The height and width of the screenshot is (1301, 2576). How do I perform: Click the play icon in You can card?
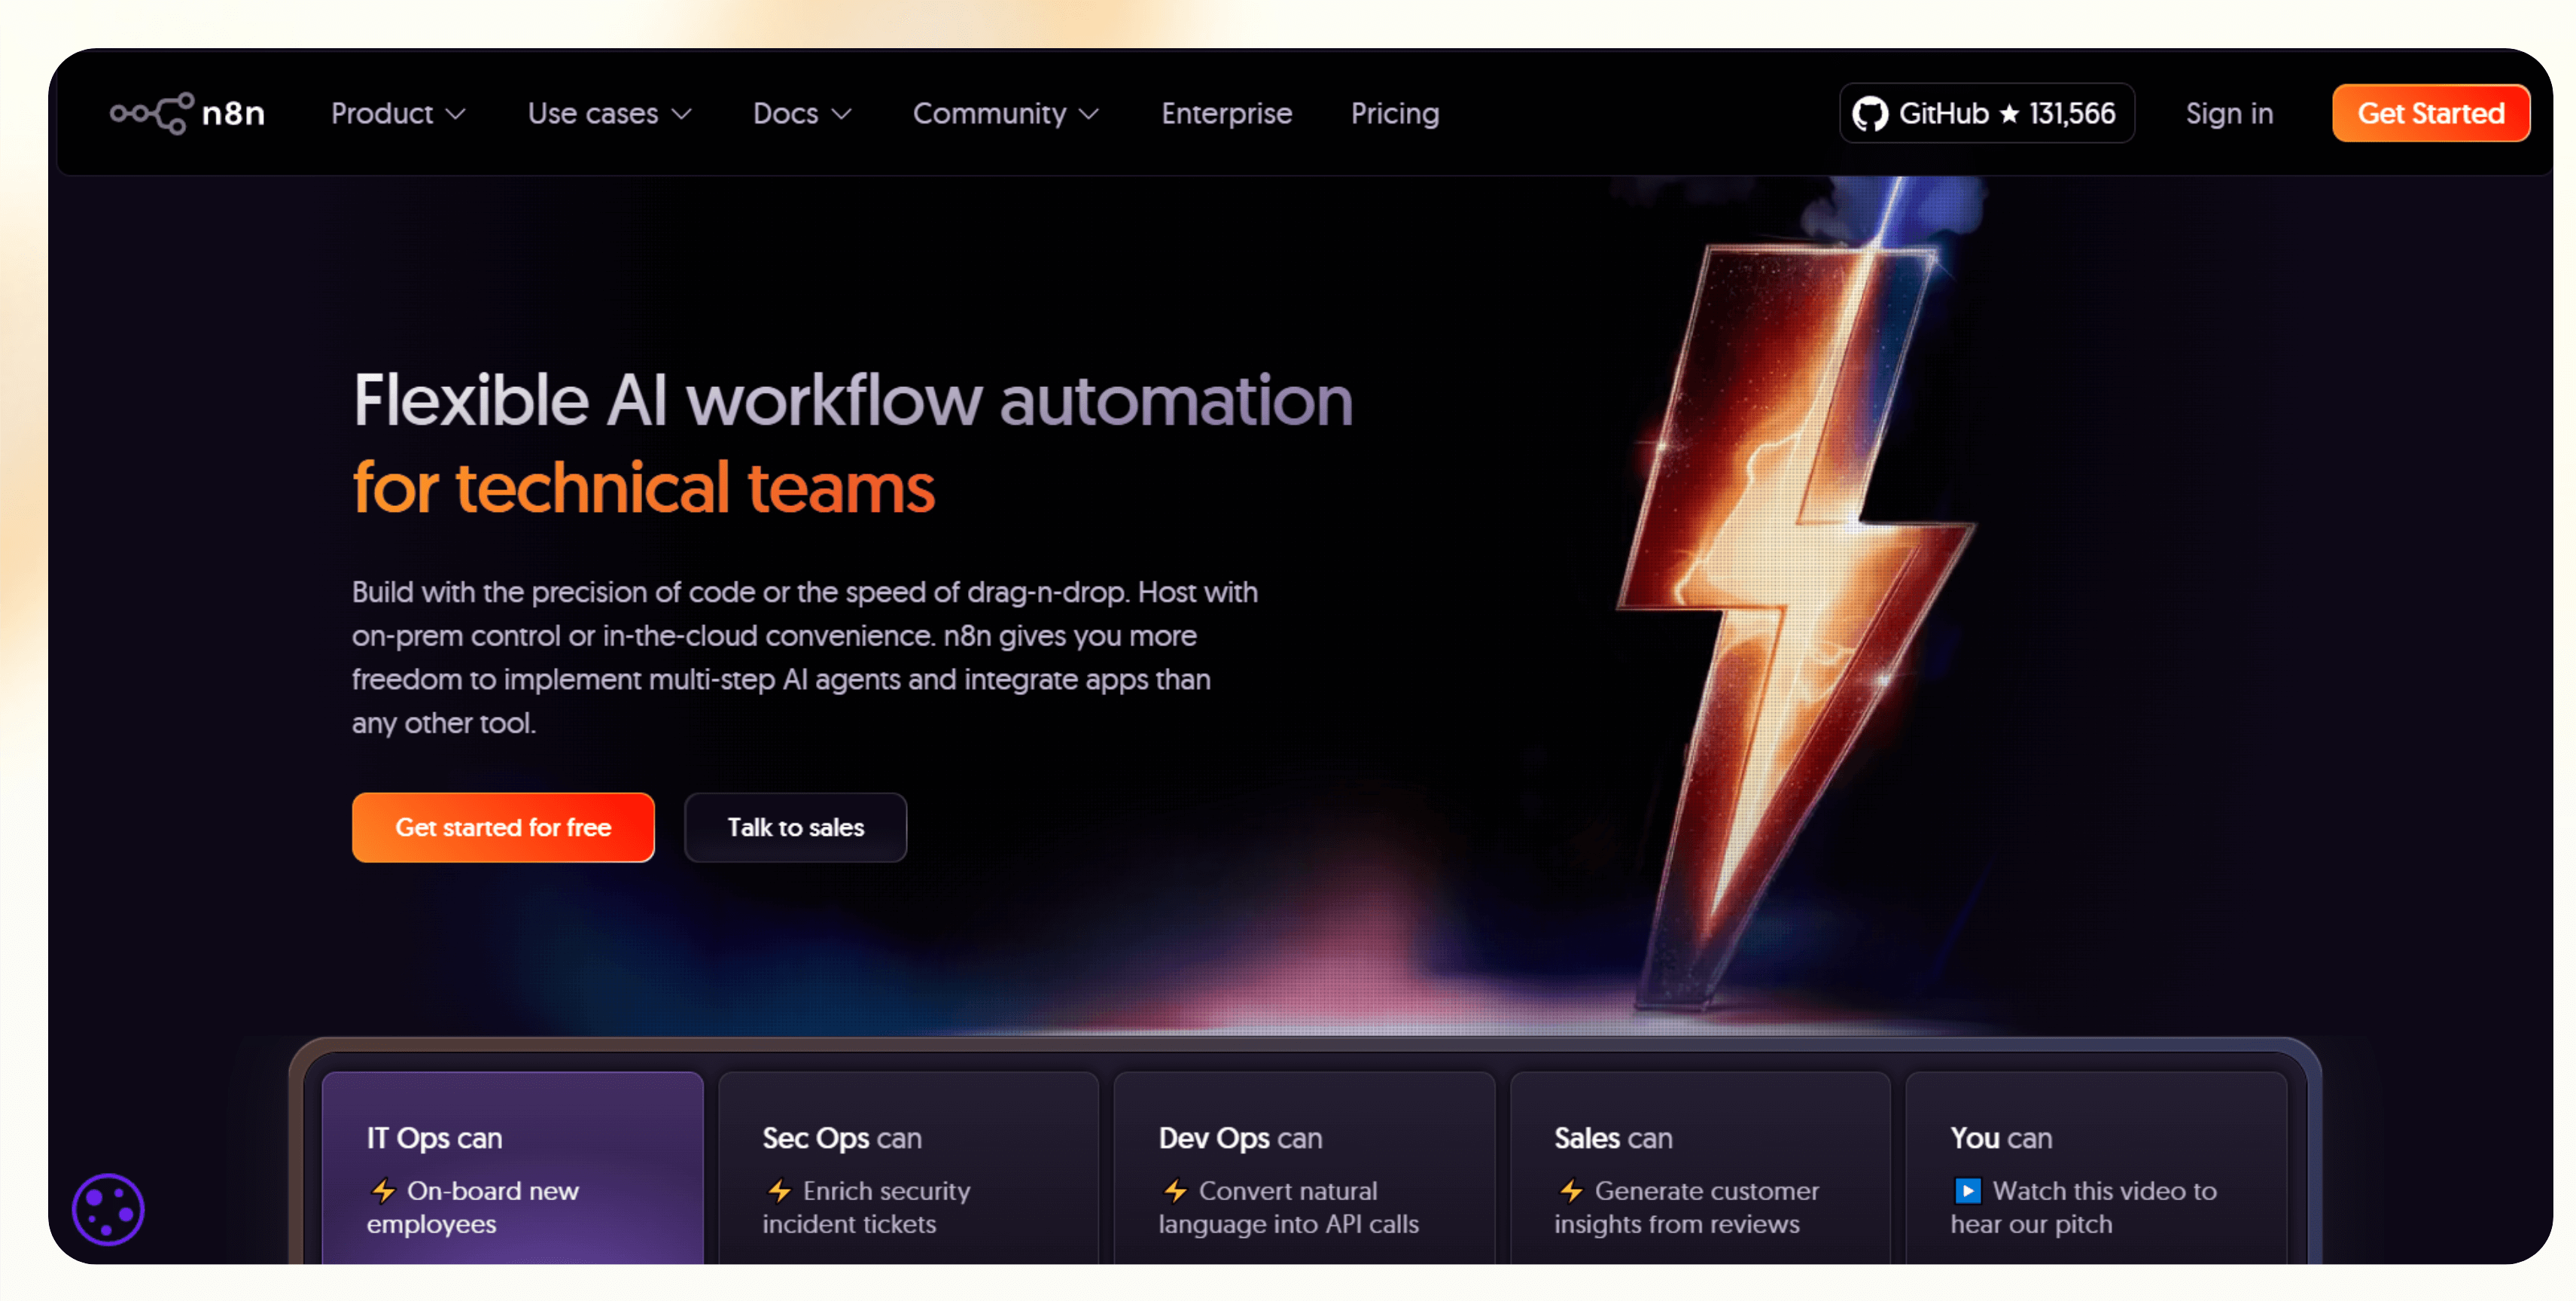(1966, 1190)
